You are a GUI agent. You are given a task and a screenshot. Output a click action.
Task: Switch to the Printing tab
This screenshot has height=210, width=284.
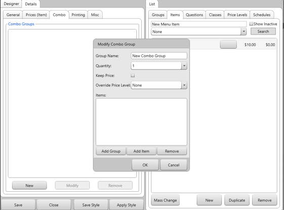pyautogui.click(x=78, y=15)
